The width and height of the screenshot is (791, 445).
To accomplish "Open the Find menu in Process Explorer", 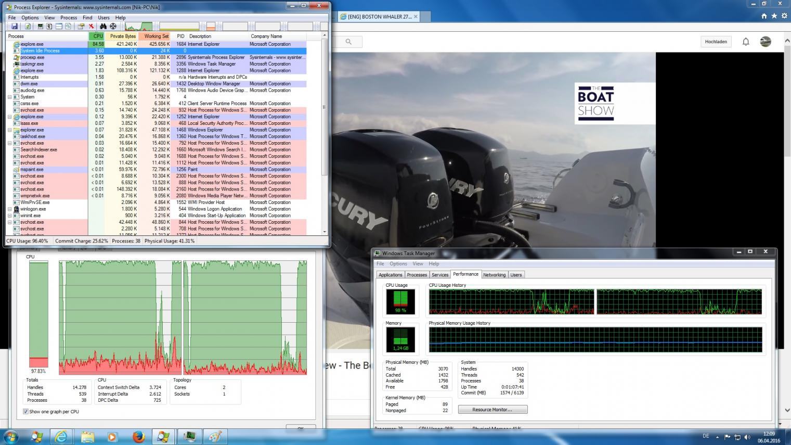I will tap(87, 17).
